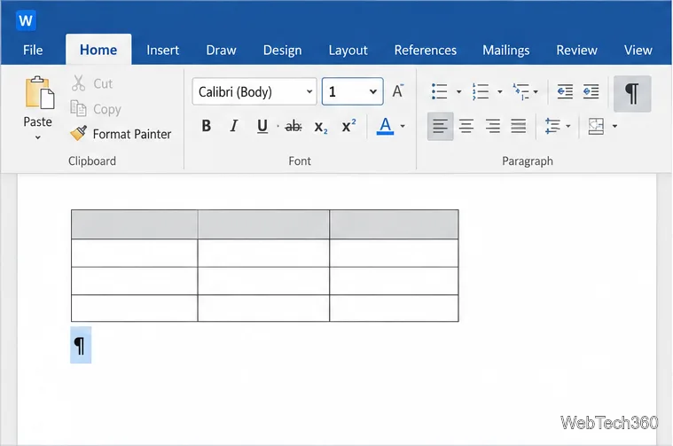The height and width of the screenshot is (446, 673).
Task: Click the numbering list icon
Action: (x=481, y=91)
